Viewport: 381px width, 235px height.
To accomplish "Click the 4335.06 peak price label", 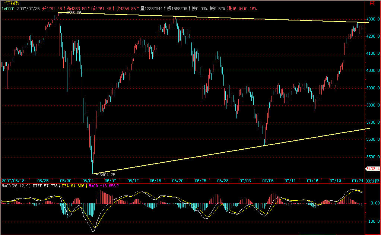I will pyautogui.click(x=73, y=13).
